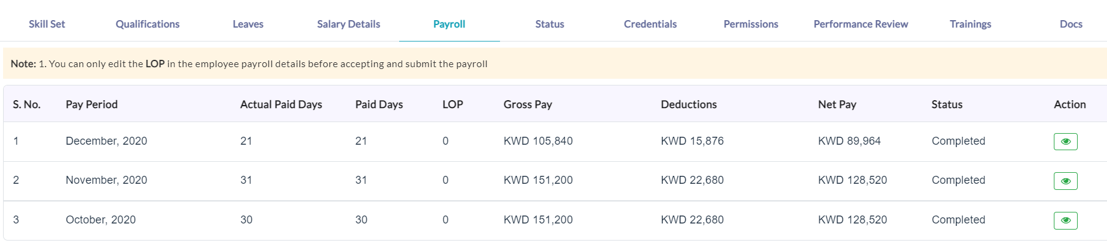
Task: Open the Status tab
Action: (550, 24)
